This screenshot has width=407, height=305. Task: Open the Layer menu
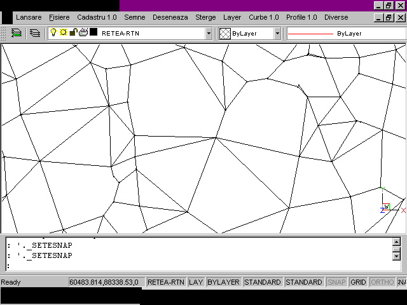click(x=232, y=17)
